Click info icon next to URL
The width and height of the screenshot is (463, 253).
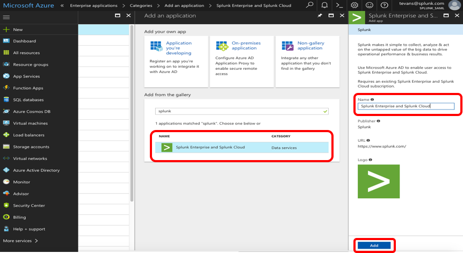tap(368, 141)
